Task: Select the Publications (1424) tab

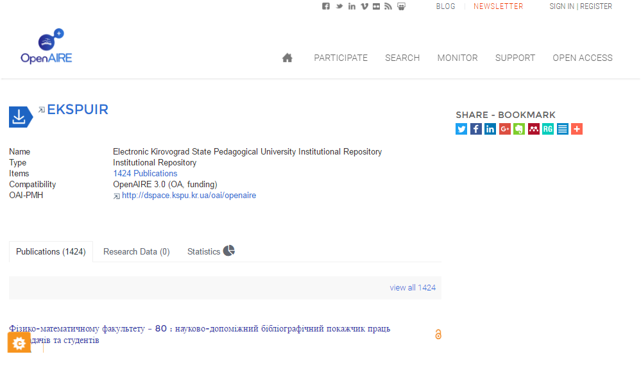Action: (51, 251)
